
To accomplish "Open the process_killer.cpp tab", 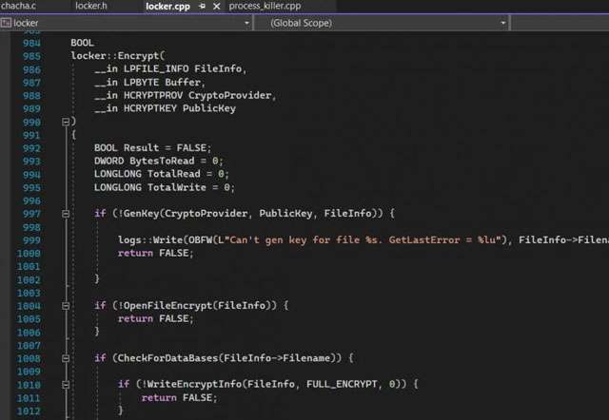I will coord(265,7).
